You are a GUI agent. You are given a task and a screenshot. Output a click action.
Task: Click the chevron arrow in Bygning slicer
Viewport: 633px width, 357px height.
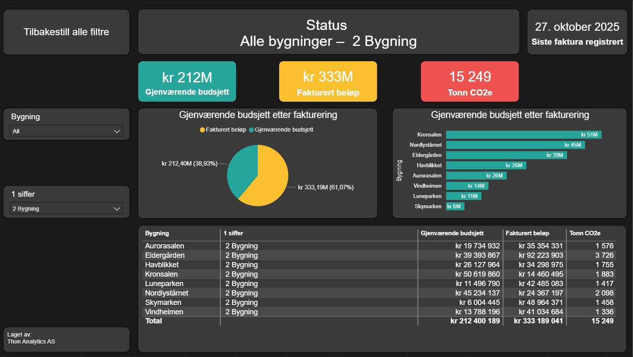(x=117, y=131)
